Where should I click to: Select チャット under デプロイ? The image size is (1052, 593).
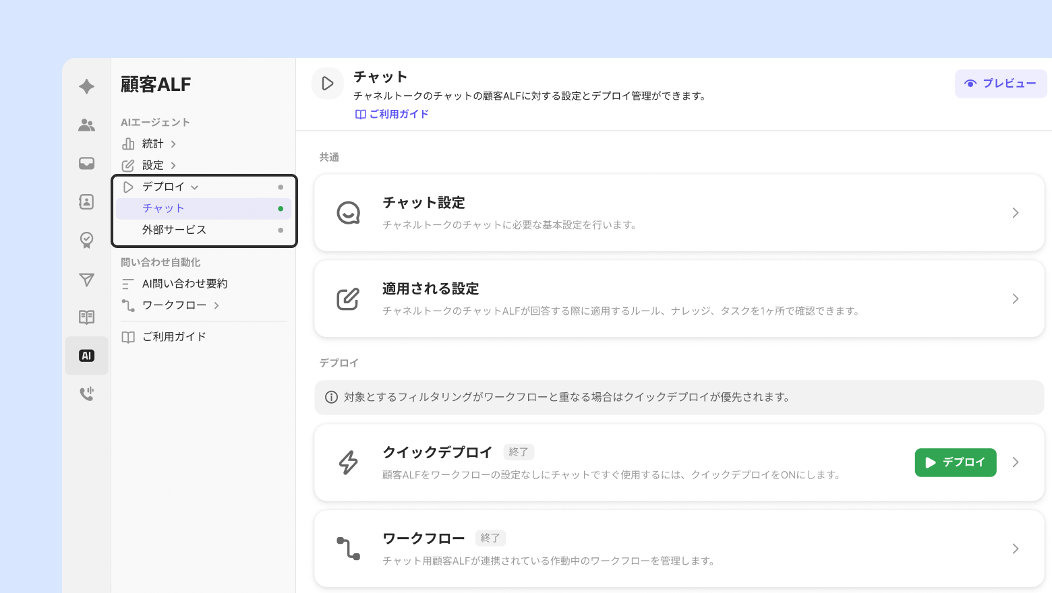point(163,208)
